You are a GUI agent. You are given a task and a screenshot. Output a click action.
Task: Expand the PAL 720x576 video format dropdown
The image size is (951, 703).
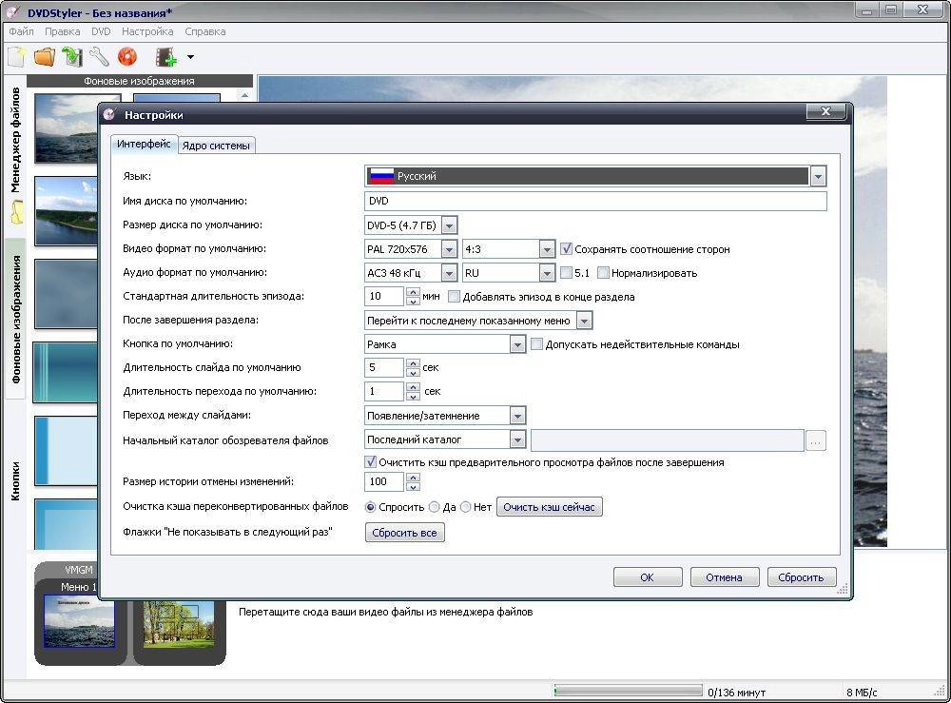449,249
